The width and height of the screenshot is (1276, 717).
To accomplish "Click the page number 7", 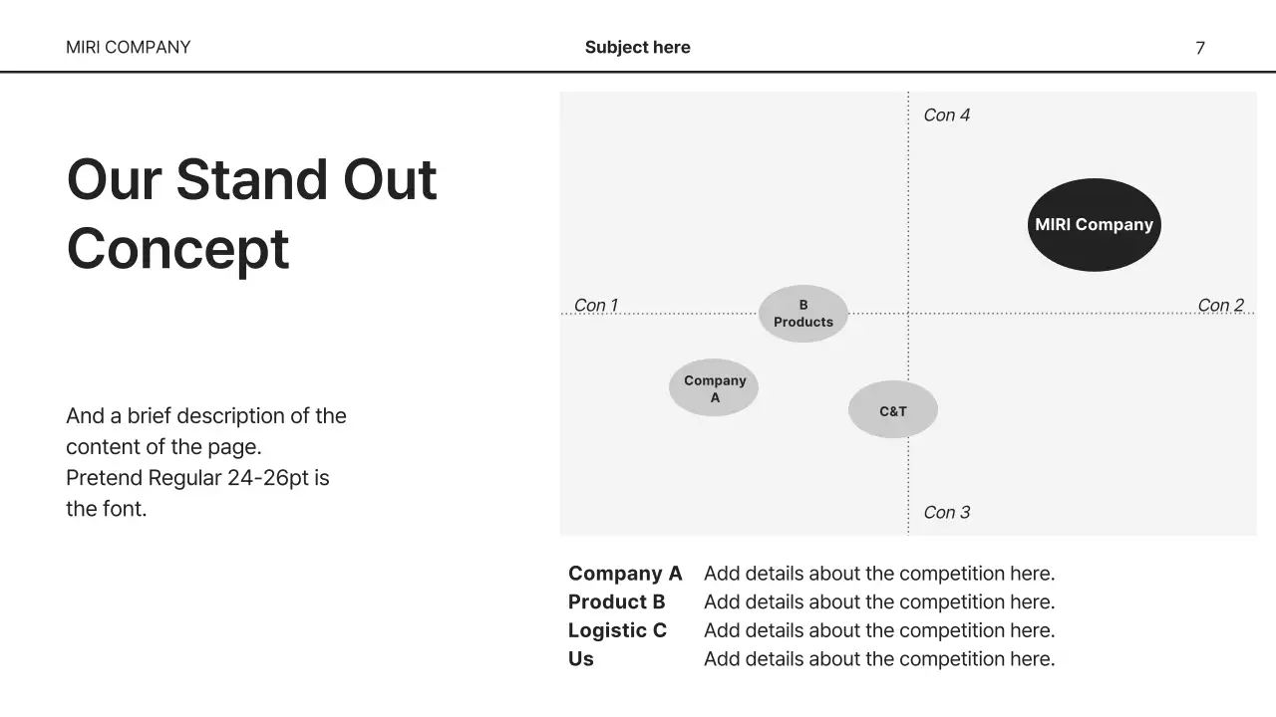I will [x=1200, y=48].
